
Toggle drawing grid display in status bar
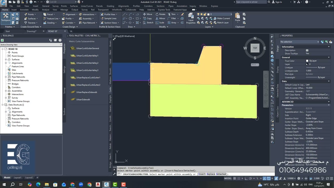point(235,178)
